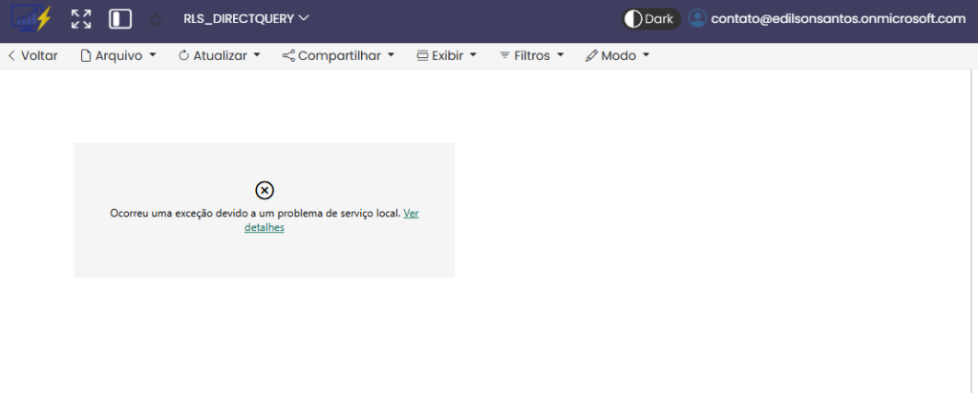Click the Modo pencil icon
Viewport: 978px width, 393px height.
tap(591, 55)
